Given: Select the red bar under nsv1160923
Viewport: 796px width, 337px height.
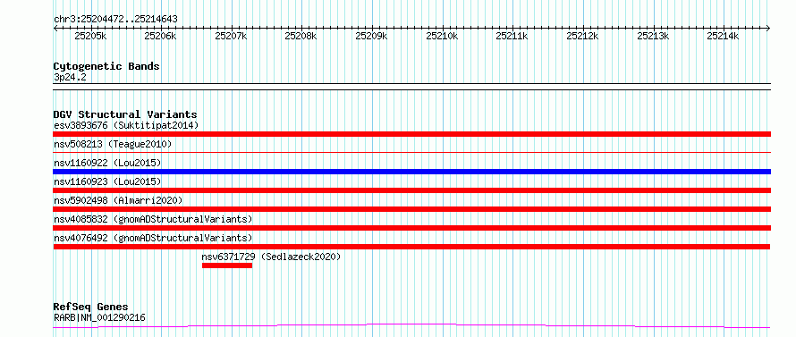Looking at the screenshot, I should coord(412,190).
